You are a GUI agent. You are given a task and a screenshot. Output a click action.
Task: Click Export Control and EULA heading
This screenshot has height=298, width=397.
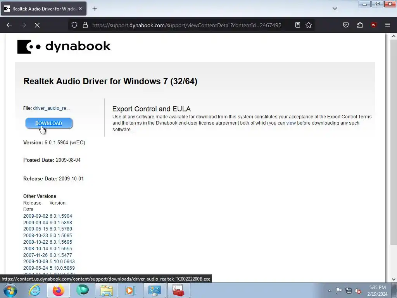click(152, 109)
